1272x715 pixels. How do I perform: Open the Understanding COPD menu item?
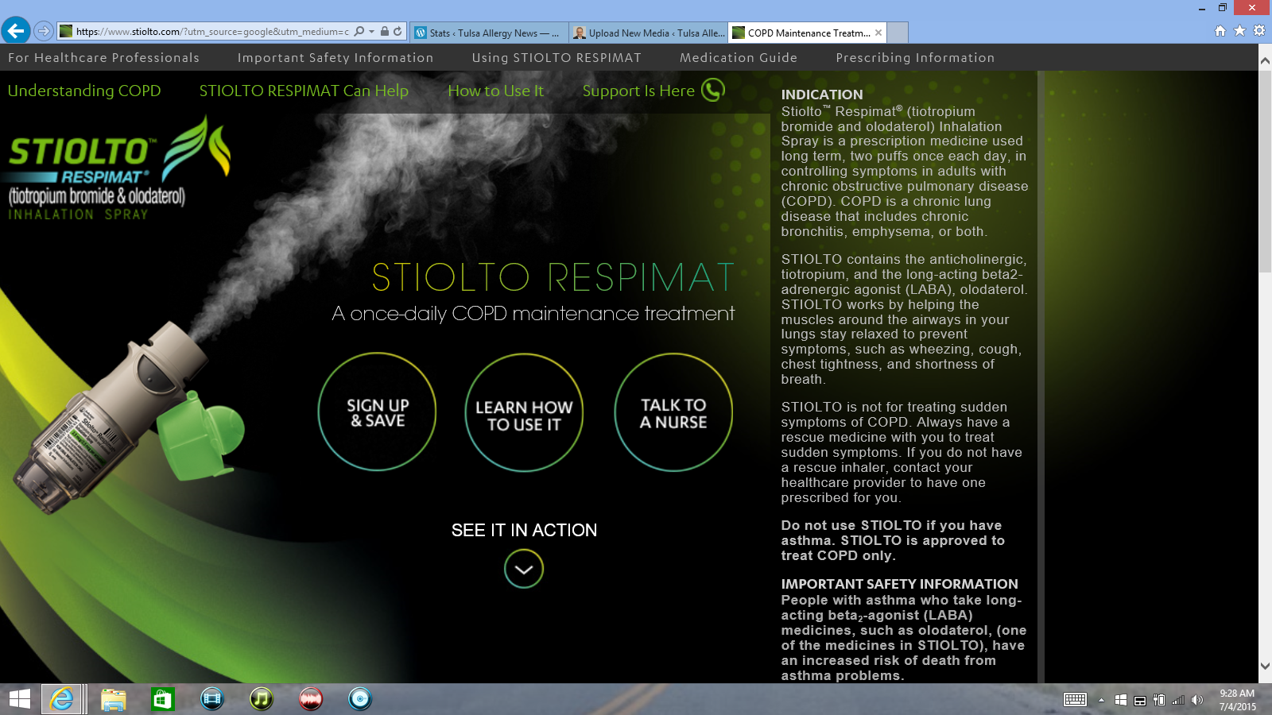tap(84, 91)
